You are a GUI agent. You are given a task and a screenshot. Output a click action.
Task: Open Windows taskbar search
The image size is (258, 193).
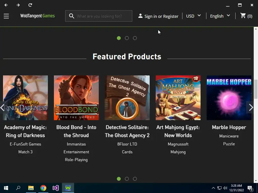point(18,188)
